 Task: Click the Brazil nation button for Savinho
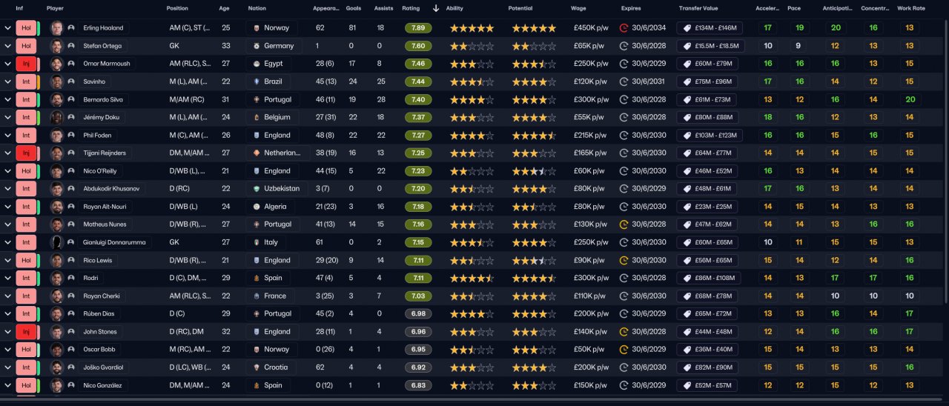pyautogui.click(x=267, y=81)
